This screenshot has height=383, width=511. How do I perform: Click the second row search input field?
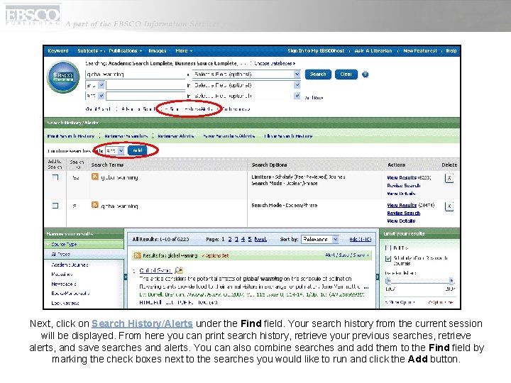click(145, 85)
